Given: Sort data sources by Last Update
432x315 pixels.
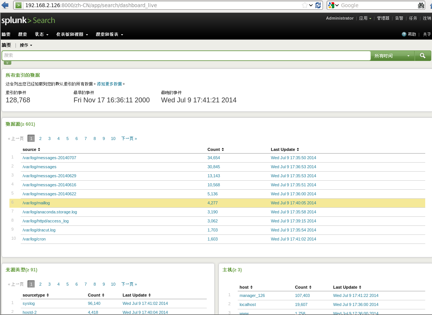Looking at the screenshot, I should [x=285, y=149].
